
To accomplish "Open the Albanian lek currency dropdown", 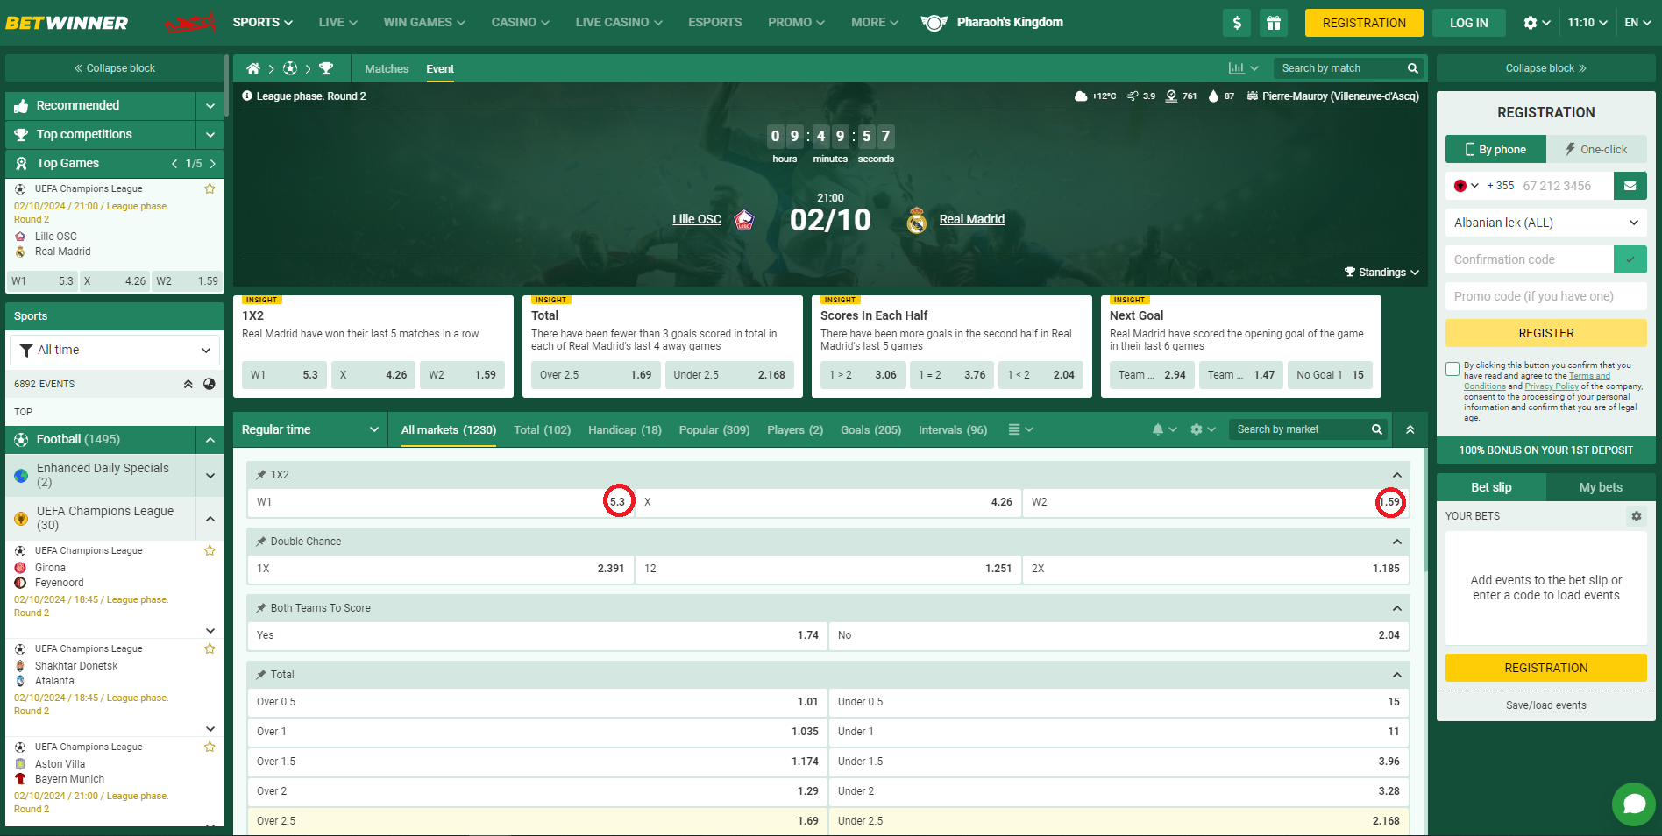I will [x=1546, y=223].
